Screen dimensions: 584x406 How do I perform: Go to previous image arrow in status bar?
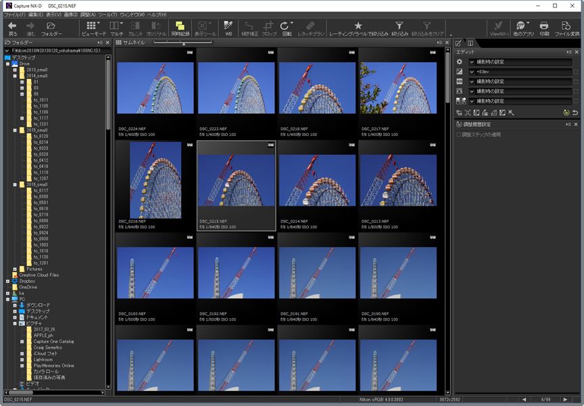point(525,399)
